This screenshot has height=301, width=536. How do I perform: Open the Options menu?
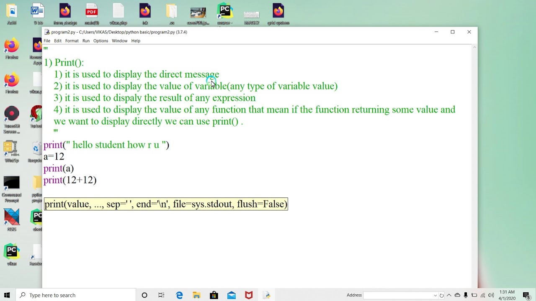pyautogui.click(x=100, y=41)
